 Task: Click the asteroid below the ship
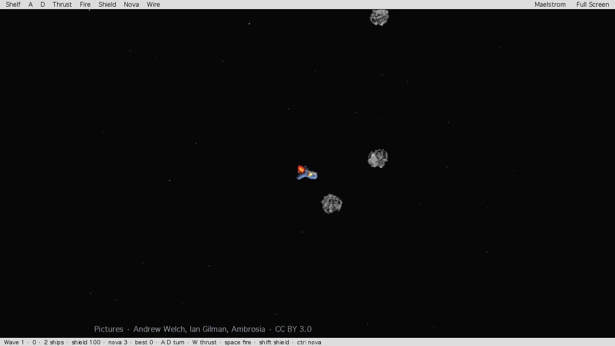coord(332,204)
